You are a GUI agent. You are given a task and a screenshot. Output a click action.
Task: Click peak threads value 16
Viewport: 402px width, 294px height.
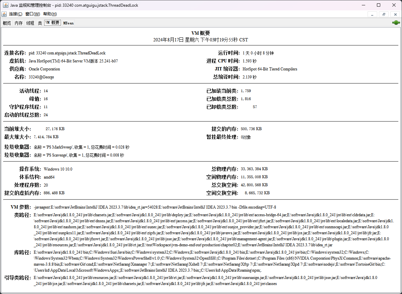[46, 99]
